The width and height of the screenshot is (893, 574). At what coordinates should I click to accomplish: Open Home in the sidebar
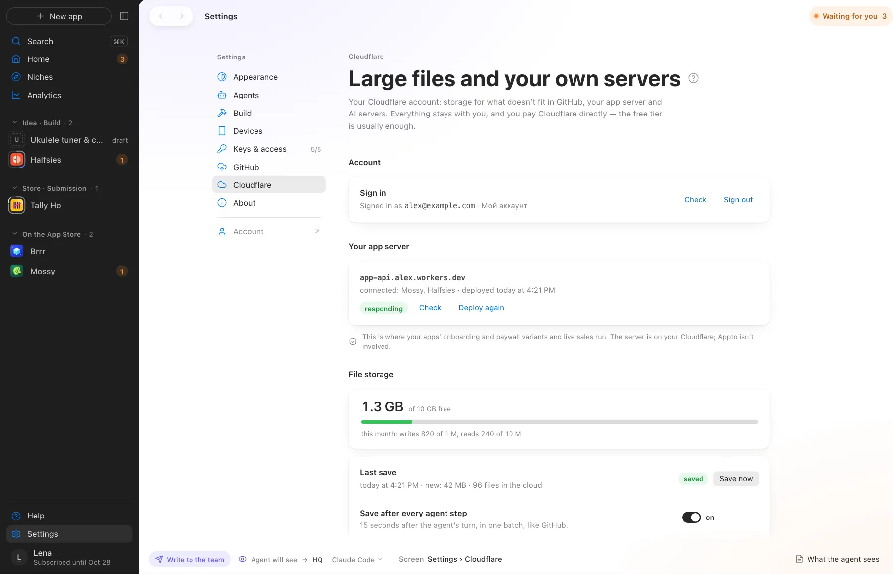[x=69, y=59]
